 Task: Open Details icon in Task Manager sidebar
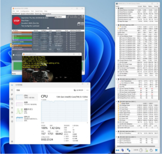[12, 117]
